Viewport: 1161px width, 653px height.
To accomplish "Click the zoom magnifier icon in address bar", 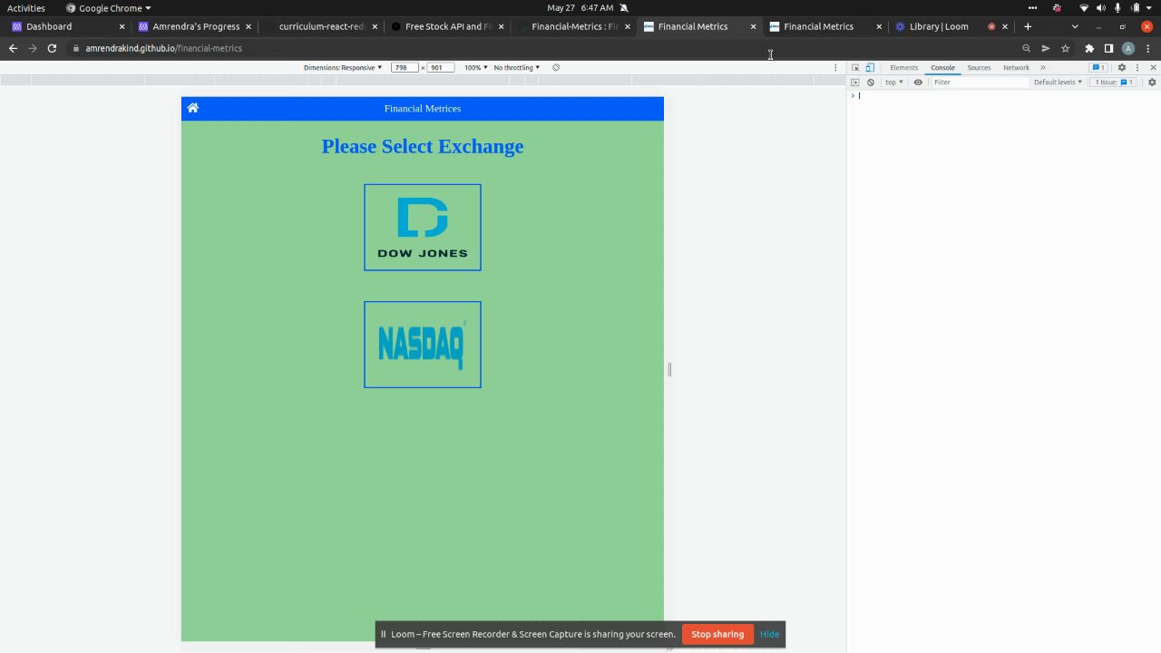I will tap(1027, 48).
